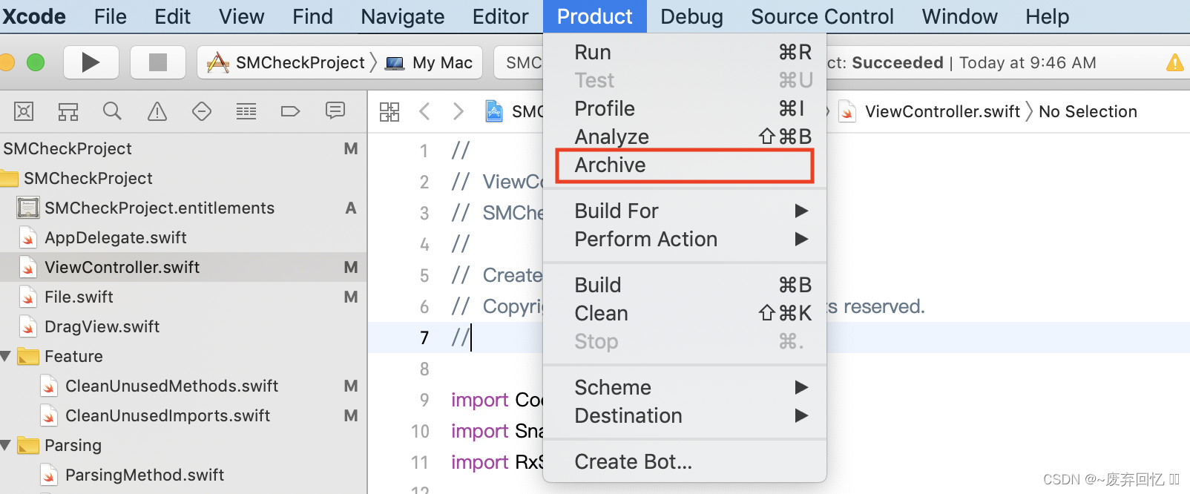Open the Edit menu

pyautogui.click(x=172, y=16)
